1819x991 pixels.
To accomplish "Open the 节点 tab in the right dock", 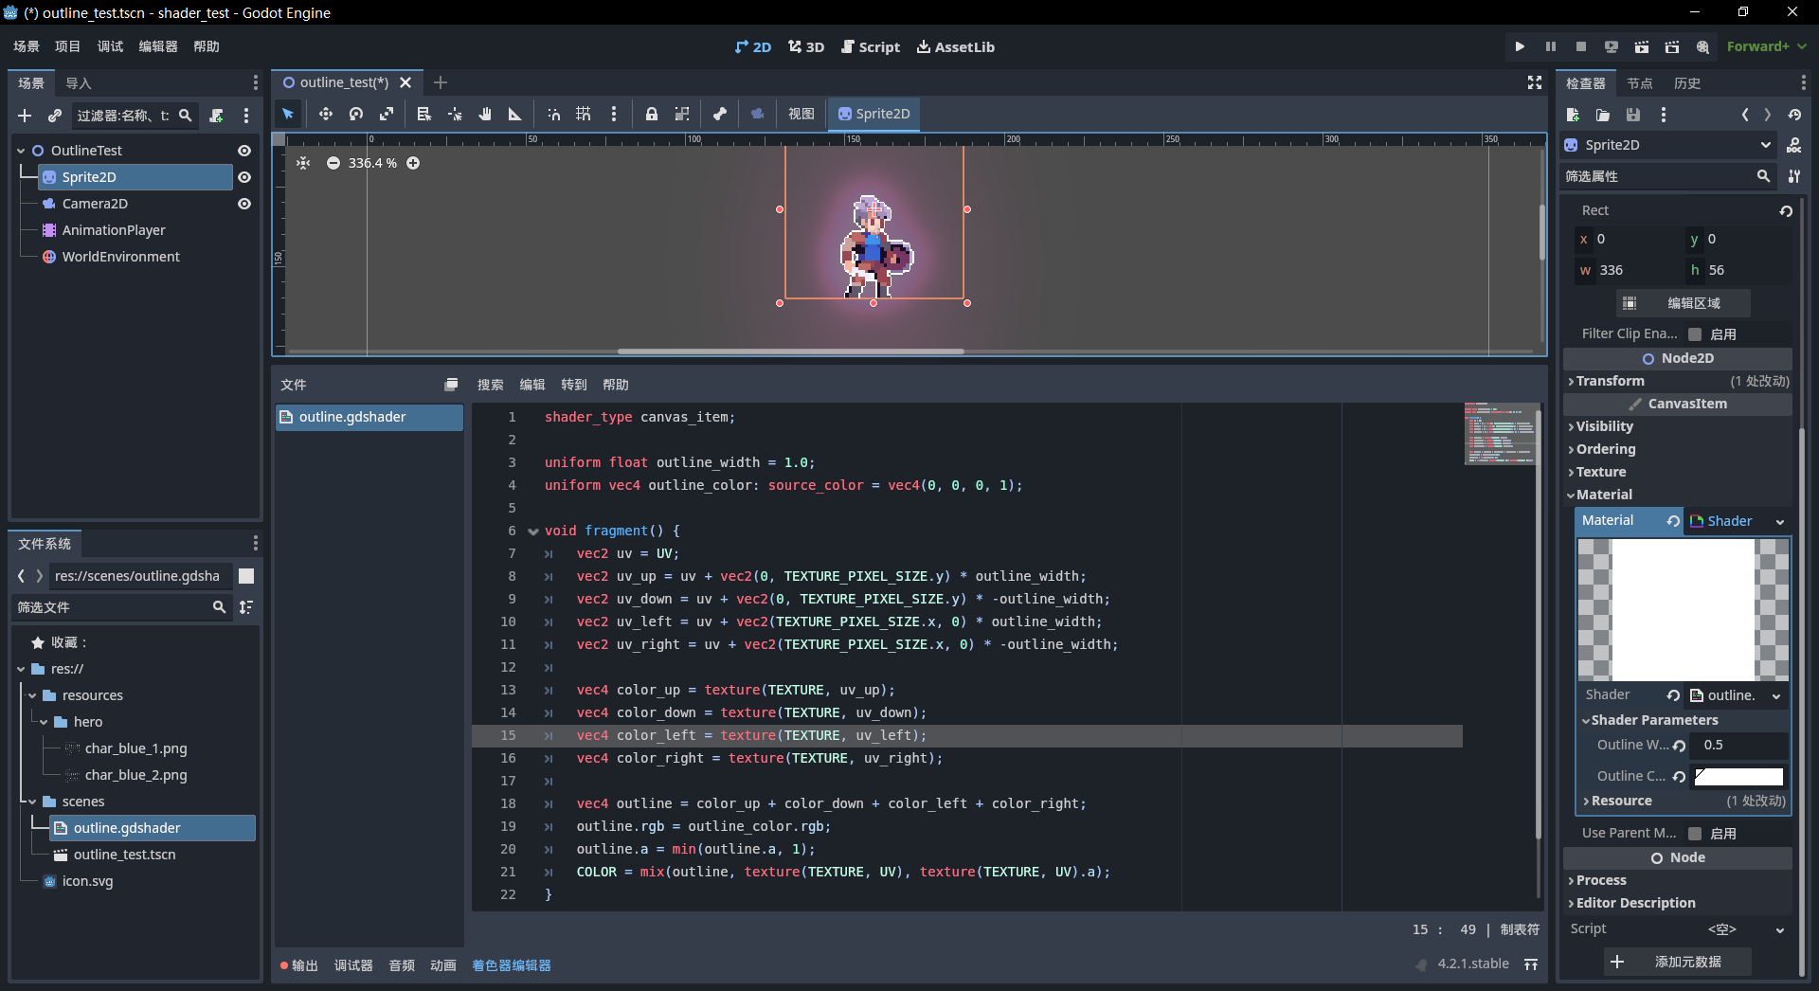I will click(x=1639, y=83).
